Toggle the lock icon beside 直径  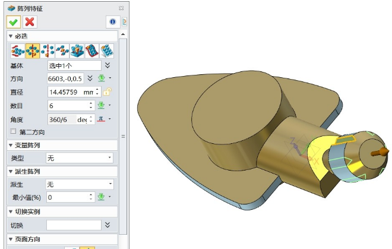tap(108, 92)
